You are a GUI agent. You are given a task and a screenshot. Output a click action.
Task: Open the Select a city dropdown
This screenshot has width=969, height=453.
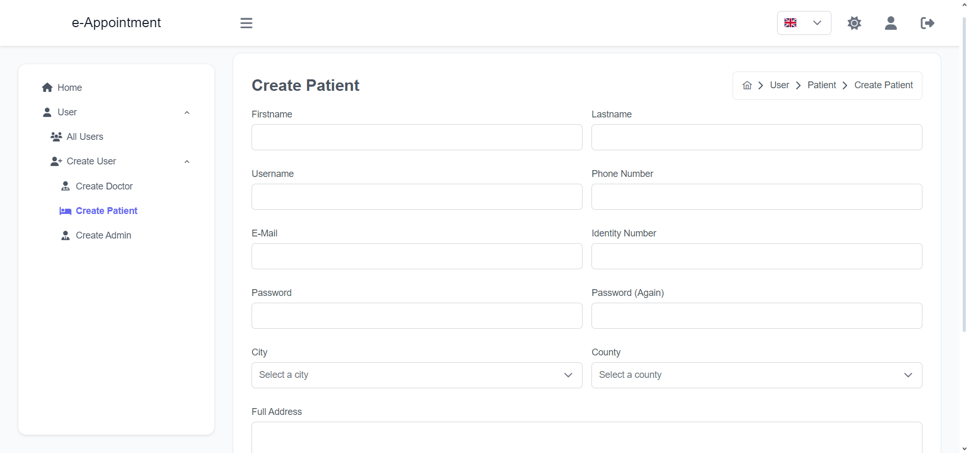tap(417, 375)
